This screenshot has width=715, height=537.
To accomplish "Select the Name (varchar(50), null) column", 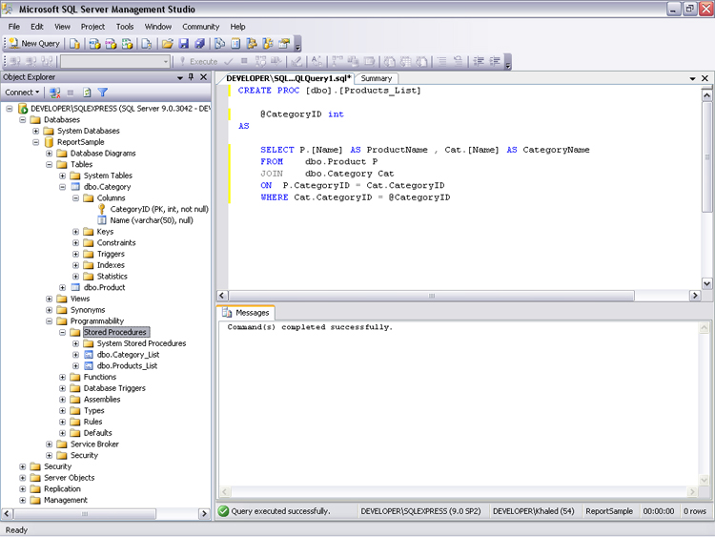I will pyautogui.click(x=152, y=220).
